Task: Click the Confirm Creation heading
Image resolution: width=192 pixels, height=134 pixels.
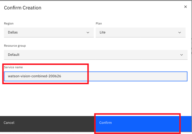Action: (x=22, y=8)
